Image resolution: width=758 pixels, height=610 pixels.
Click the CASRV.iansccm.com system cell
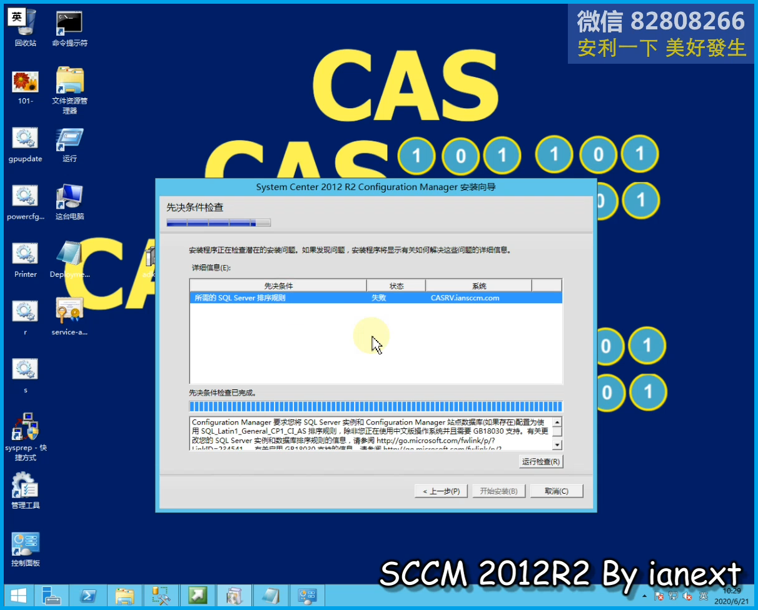click(465, 298)
